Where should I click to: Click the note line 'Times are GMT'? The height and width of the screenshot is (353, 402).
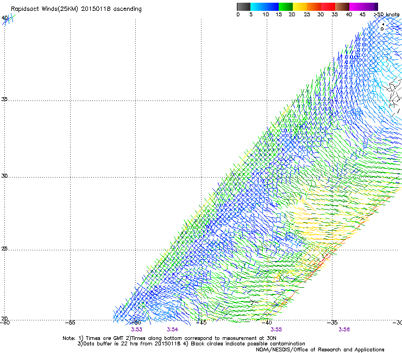pos(105,338)
